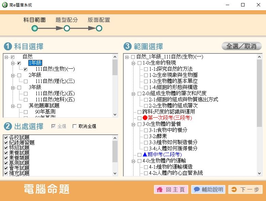The image size is (266, 201).
Task: Check the 特招試題 source checkbox
Action: point(5,148)
